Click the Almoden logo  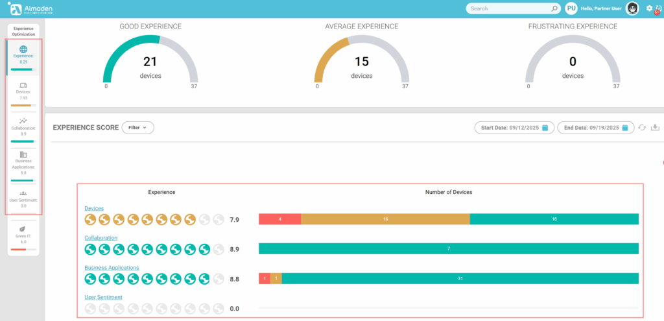30,8
